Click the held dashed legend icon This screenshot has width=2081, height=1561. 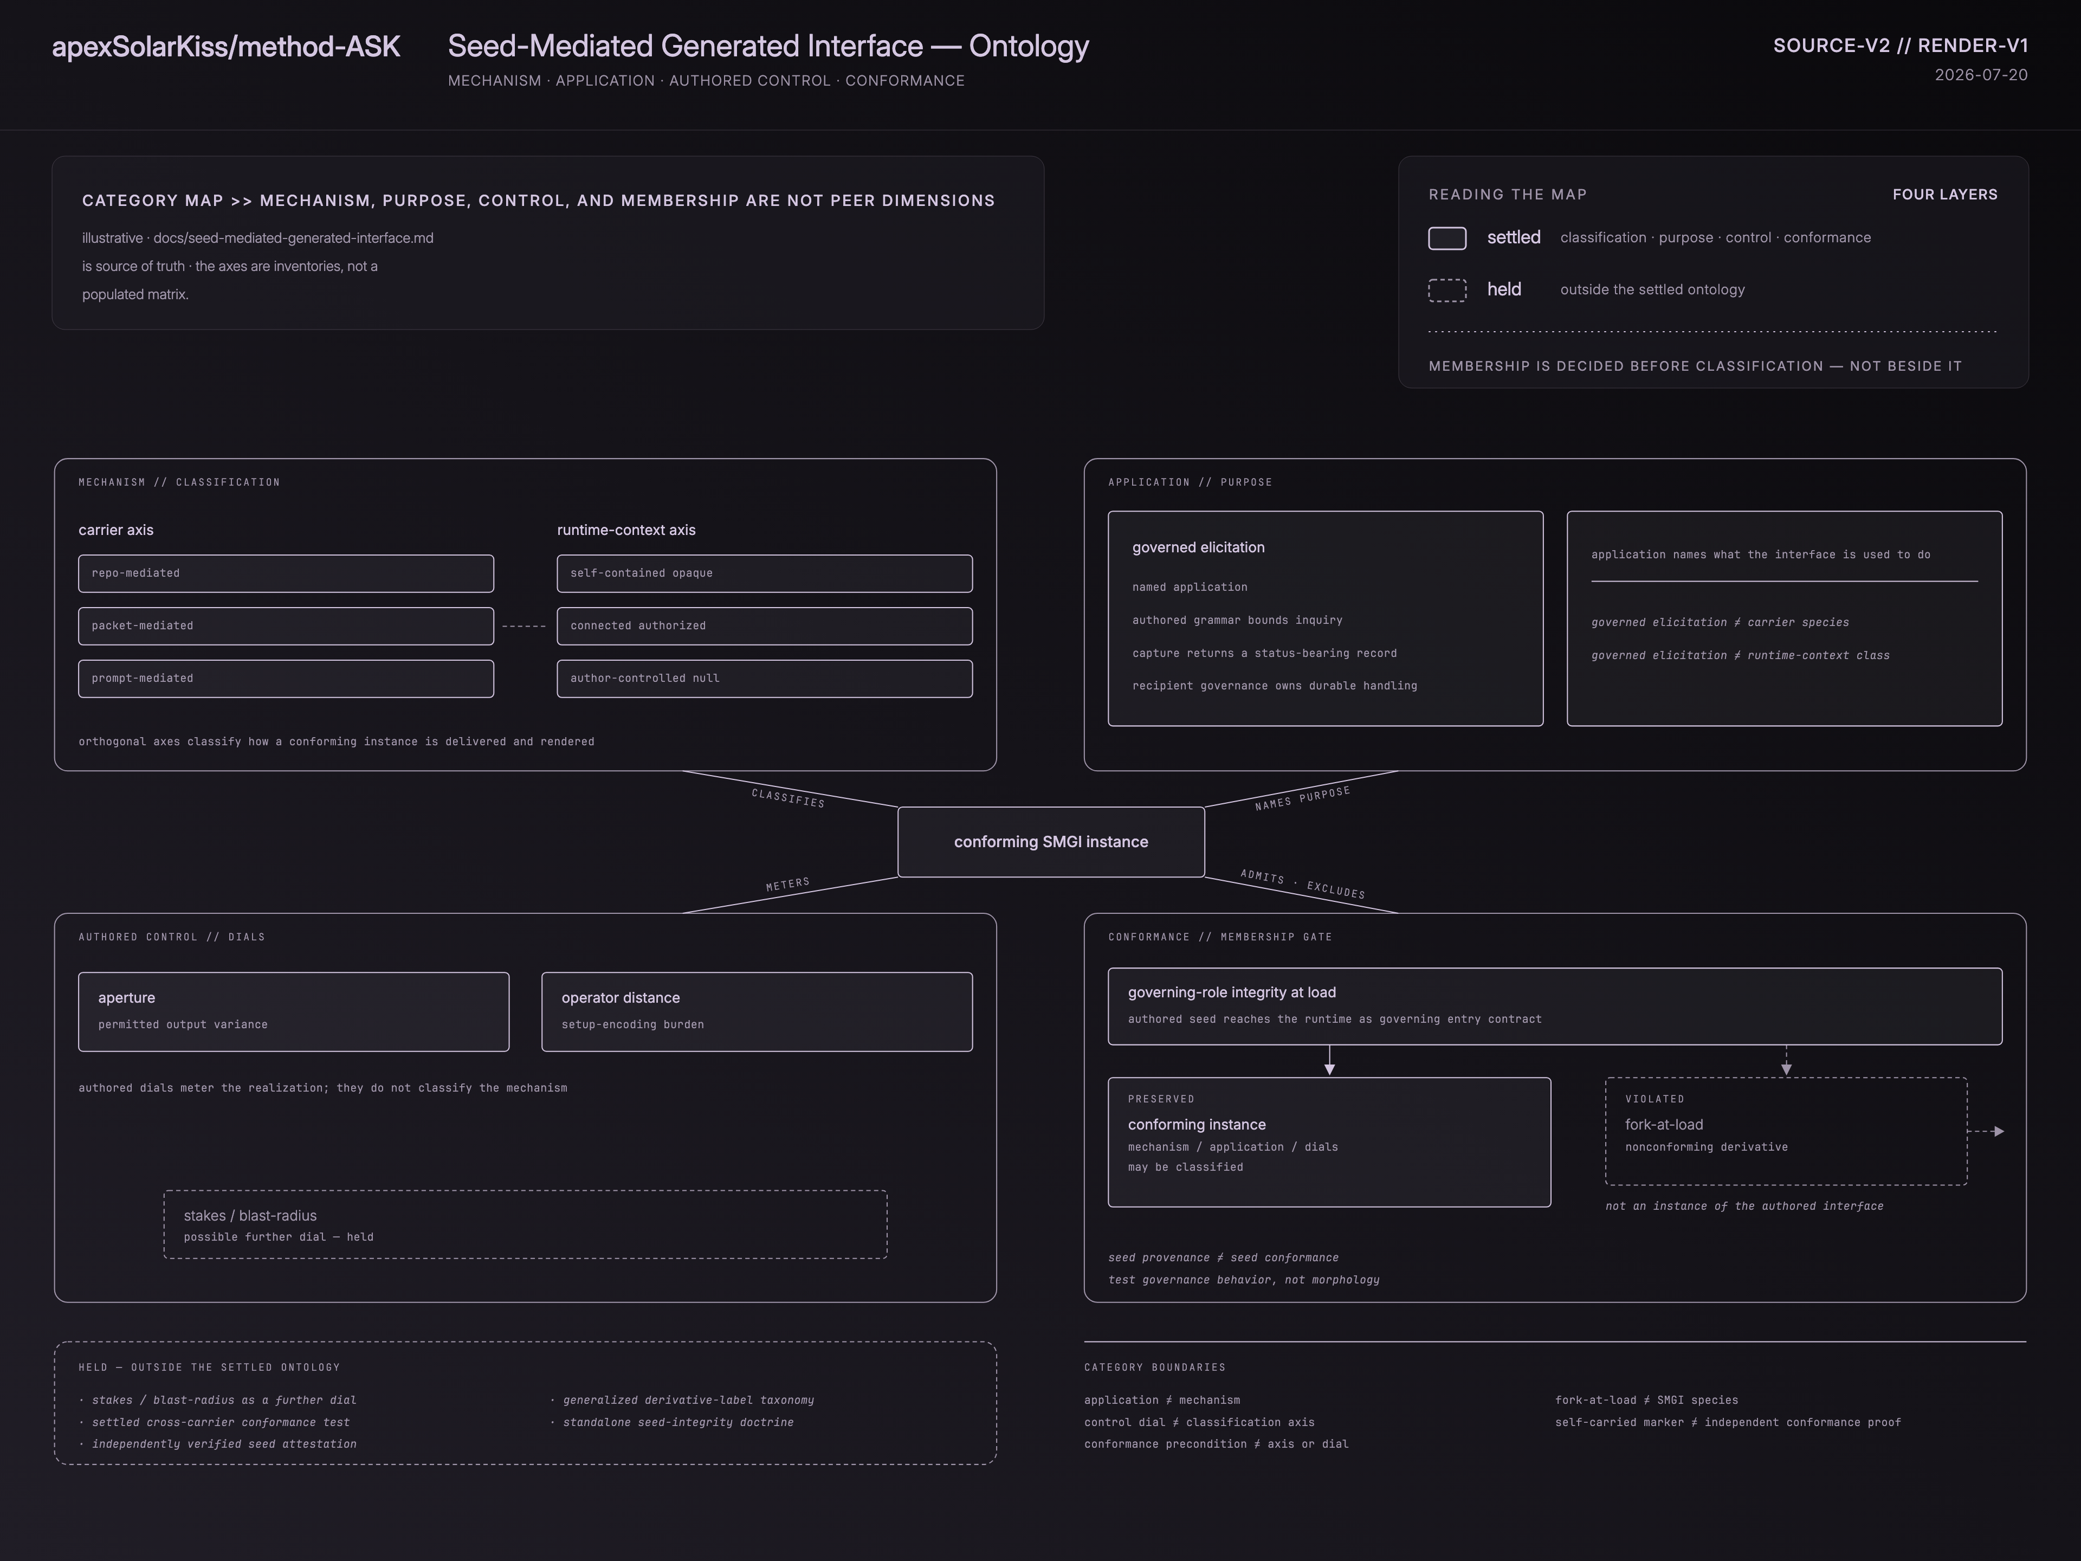(x=1447, y=290)
